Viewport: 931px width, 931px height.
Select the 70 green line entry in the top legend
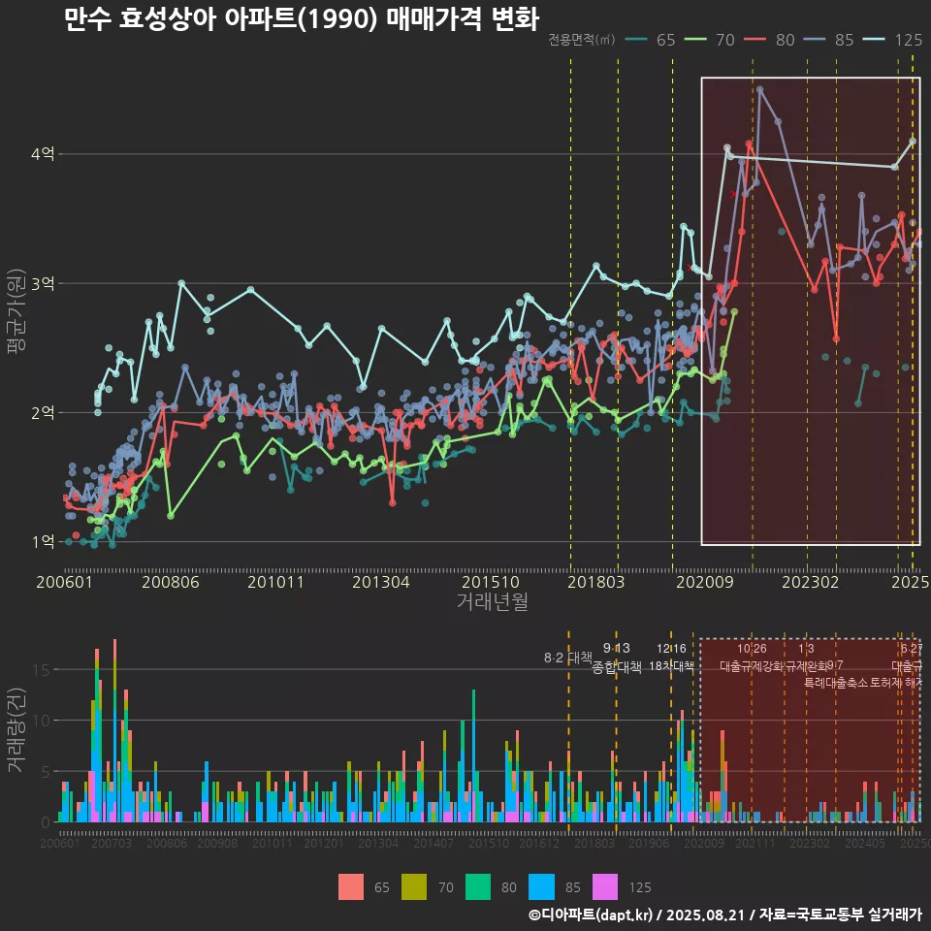tap(710, 40)
